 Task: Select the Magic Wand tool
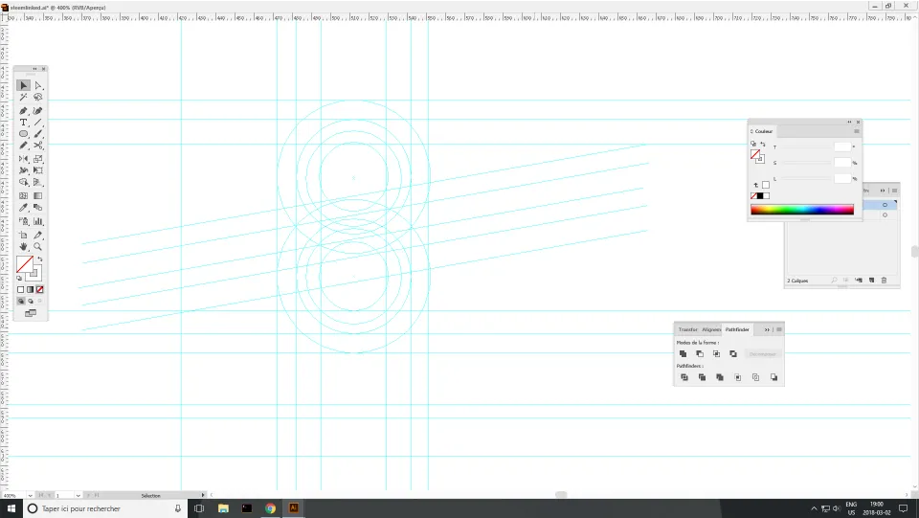point(23,98)
